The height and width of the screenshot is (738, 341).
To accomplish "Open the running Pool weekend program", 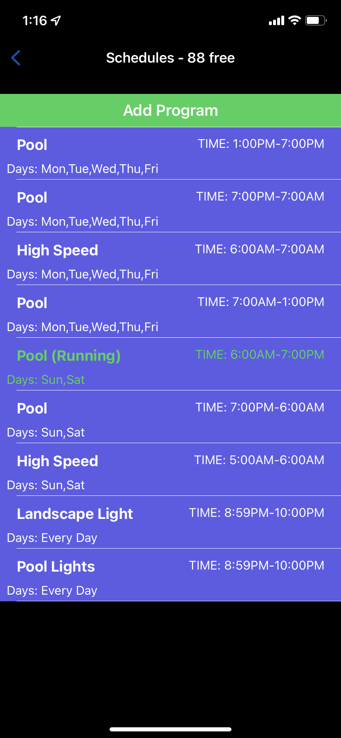I will (170, 364).
